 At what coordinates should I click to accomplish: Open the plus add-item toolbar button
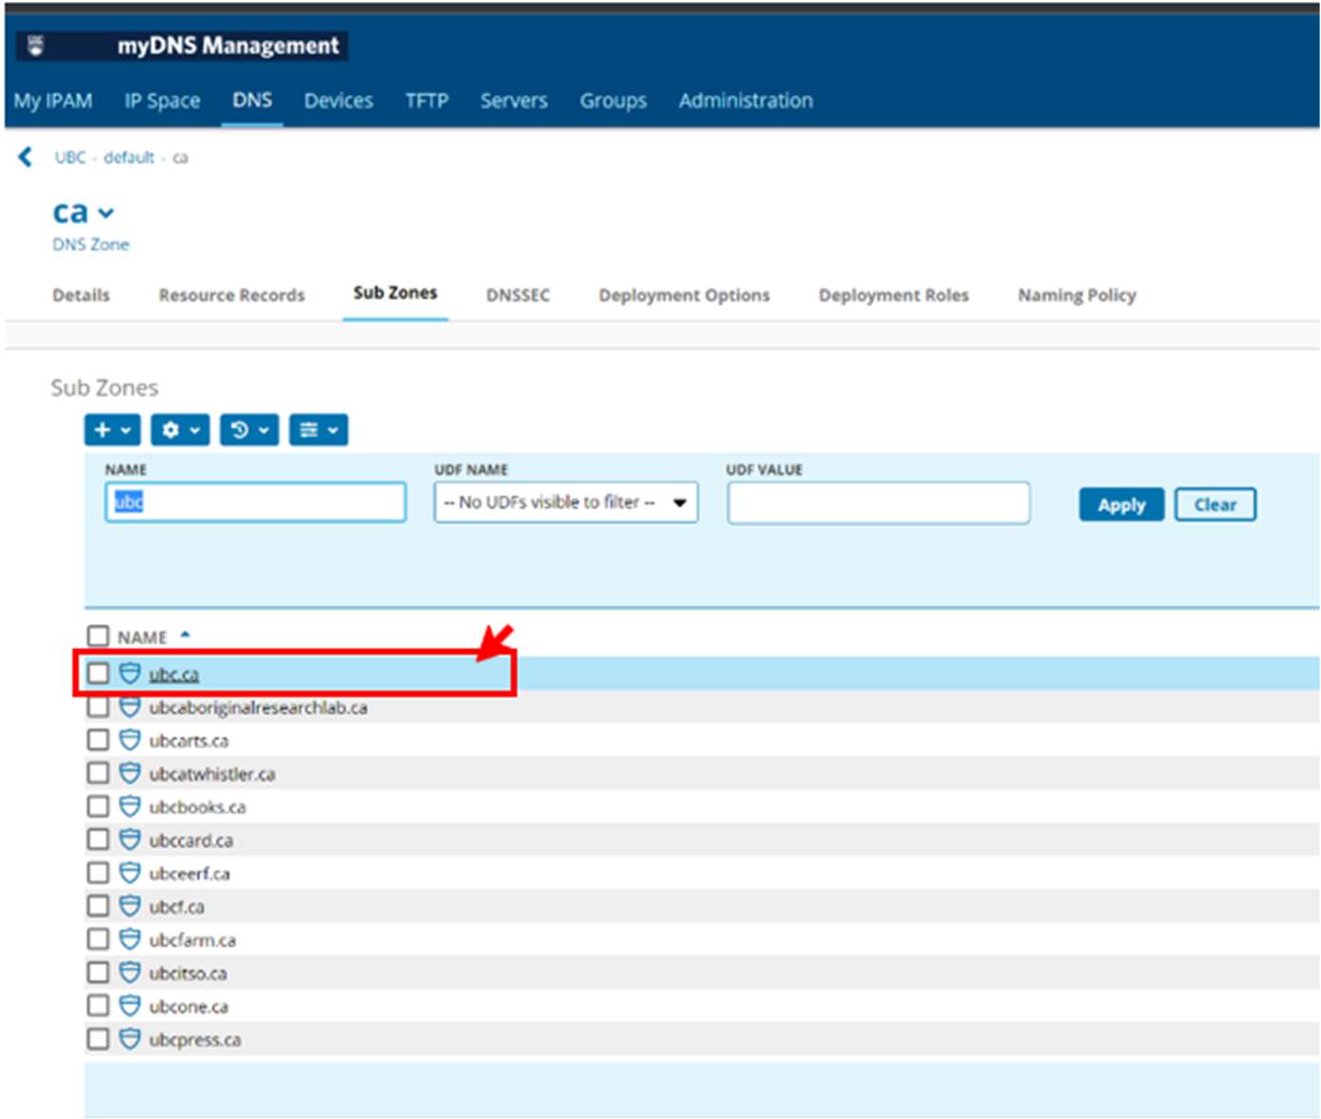pos(112,431)
